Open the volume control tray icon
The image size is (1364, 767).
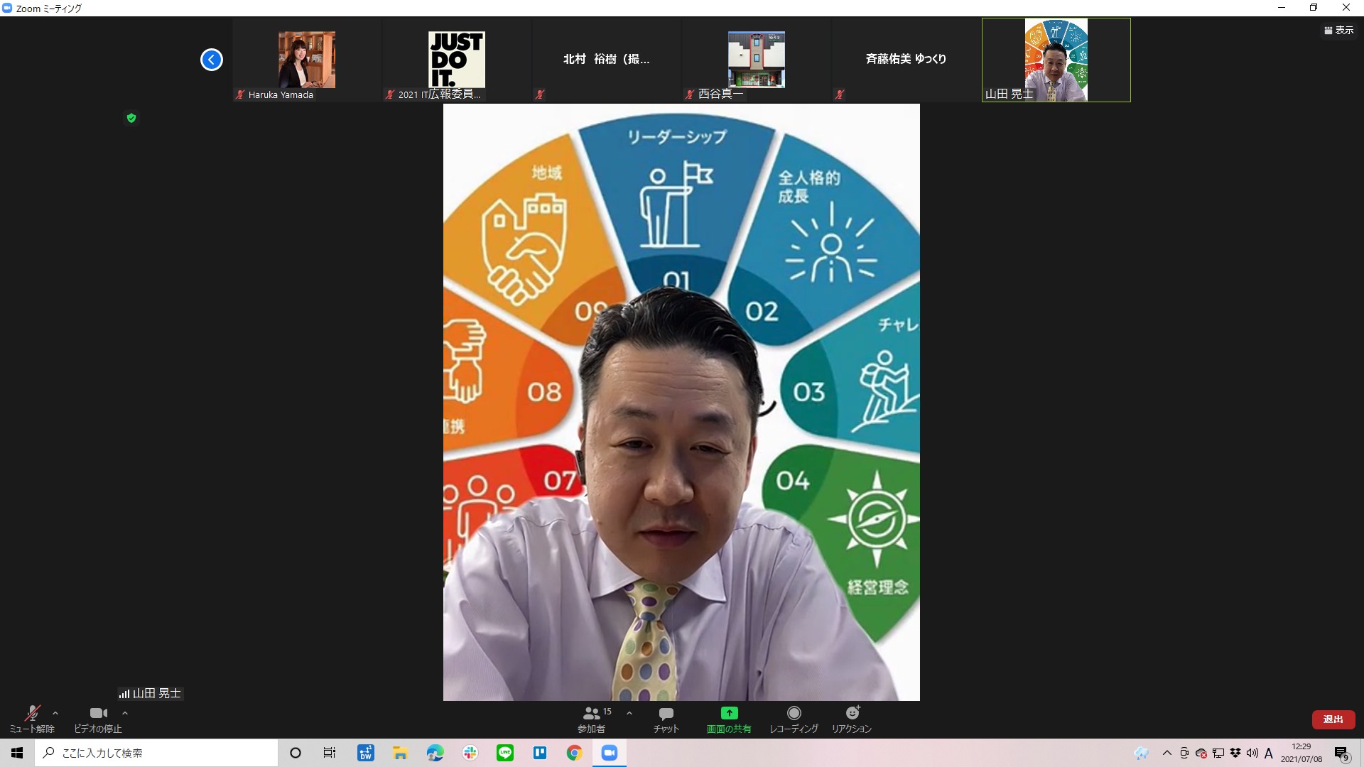click(x=1252, y=753)
